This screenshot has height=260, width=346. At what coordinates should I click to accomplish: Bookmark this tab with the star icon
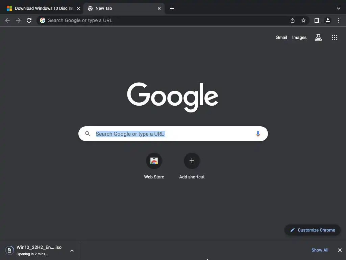[303, 20]
